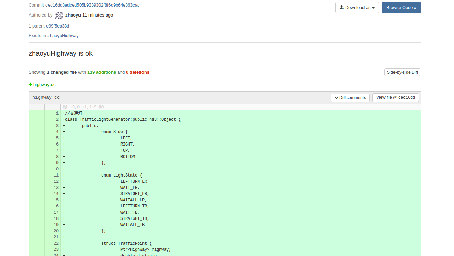Click the diff hunk header @@ -0,0 +1,119 @@
Viewport: 454px width, 256px height.
[x=83, y=107]
